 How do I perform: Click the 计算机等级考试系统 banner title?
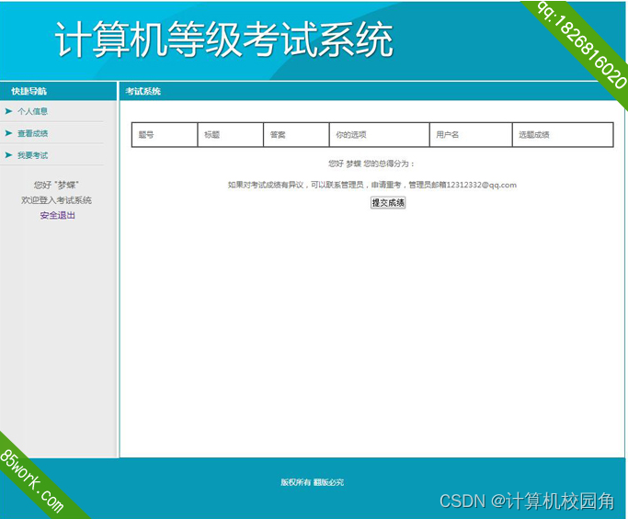(x=223, y=39)
